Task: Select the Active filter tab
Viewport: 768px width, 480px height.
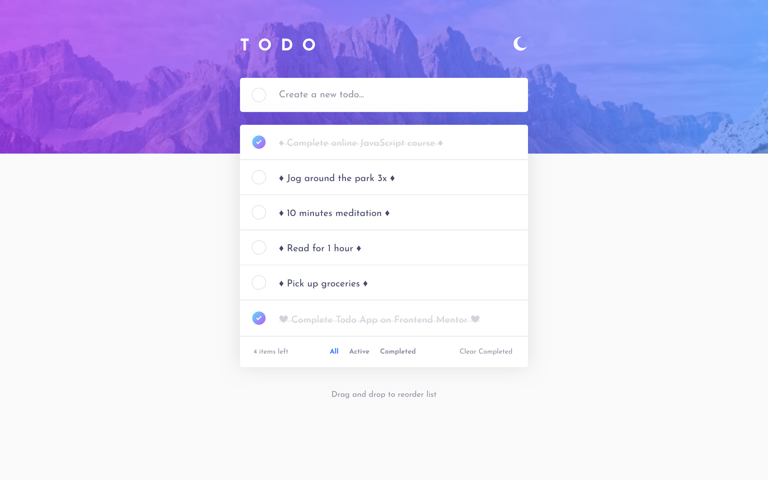Action: point(359,351)
